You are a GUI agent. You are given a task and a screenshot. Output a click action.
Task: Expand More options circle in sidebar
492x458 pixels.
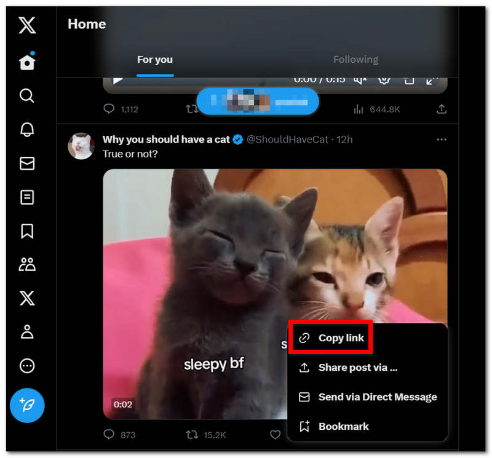pyautogui.click(x=27, y=366)
